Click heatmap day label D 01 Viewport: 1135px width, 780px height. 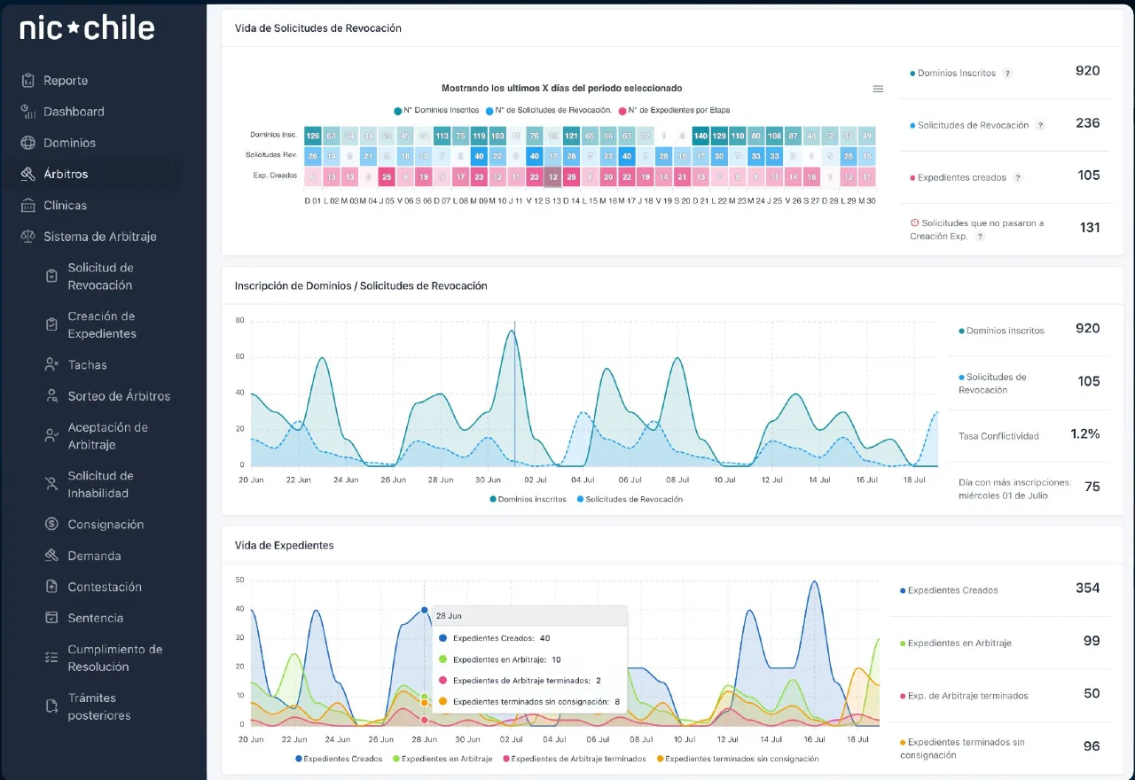click(x=312, y=200)
